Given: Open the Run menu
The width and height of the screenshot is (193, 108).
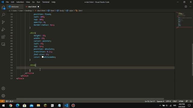Looking at the screenshot, I should coord(38,2).
